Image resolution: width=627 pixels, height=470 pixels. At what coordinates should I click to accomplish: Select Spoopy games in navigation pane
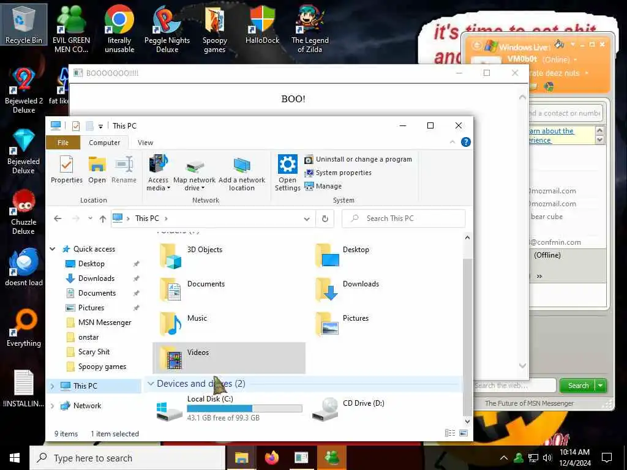point(102,367)
